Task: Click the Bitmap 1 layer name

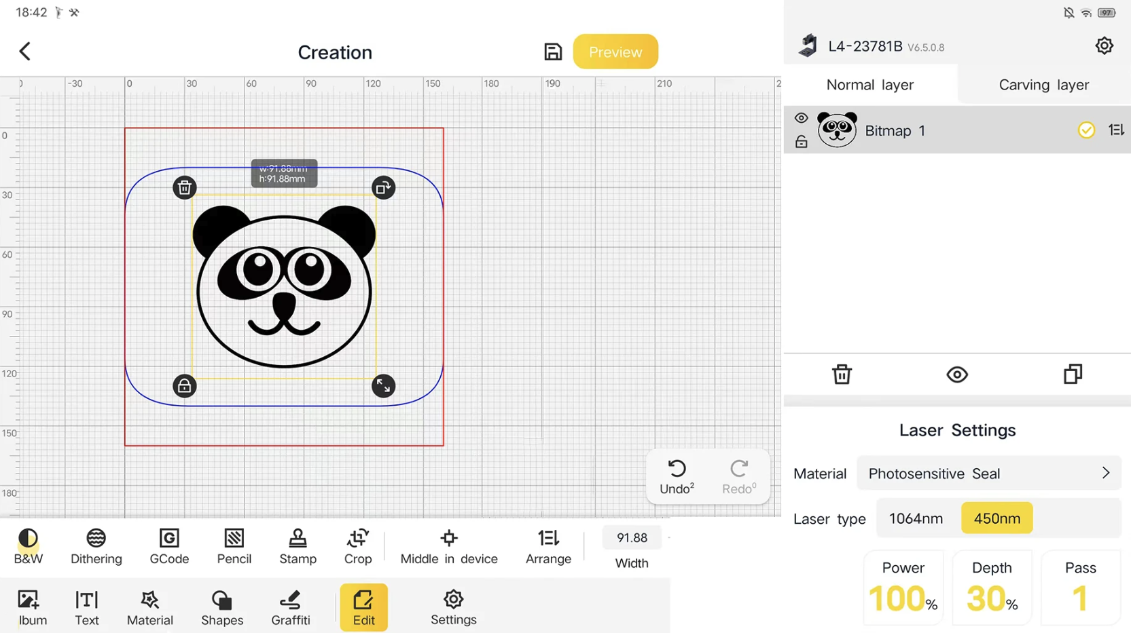Action: (x=895, y=130)
